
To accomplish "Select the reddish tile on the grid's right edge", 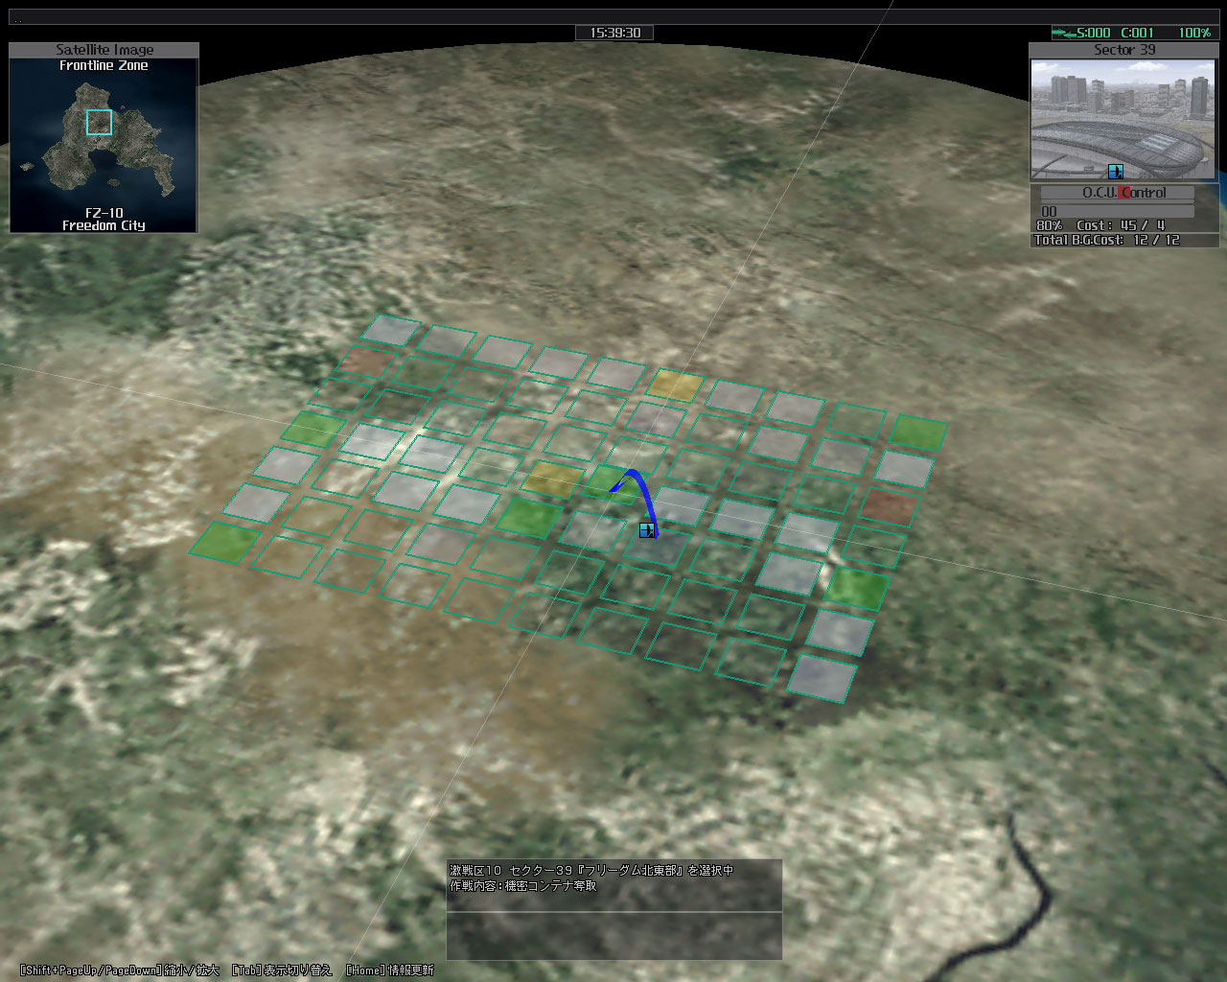I will pyautogui.click(x=888, y=505).
